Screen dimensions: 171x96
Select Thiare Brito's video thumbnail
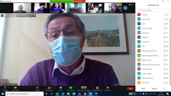click(x=113, y=8)
